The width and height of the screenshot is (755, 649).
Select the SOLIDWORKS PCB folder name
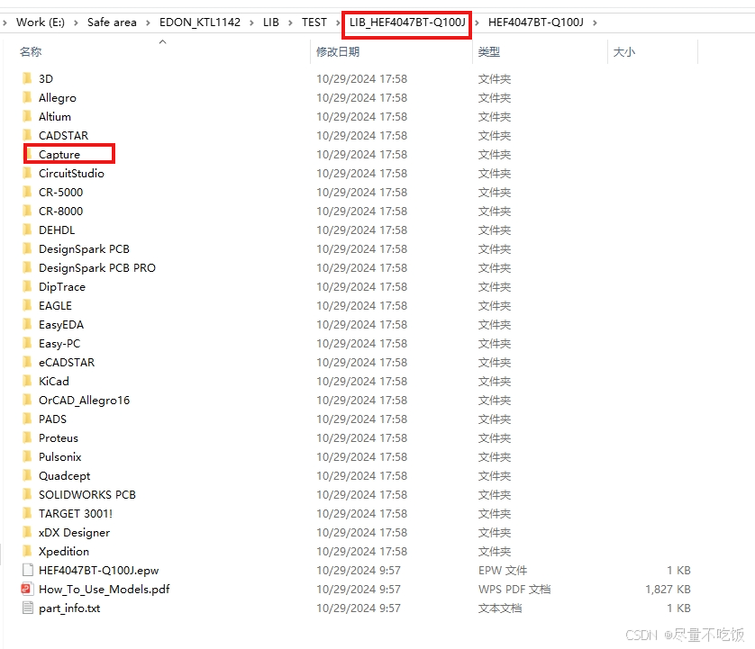point(87,494)
